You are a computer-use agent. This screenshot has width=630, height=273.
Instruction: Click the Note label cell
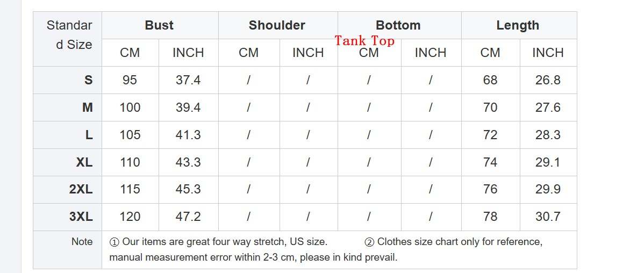point(82,242)
